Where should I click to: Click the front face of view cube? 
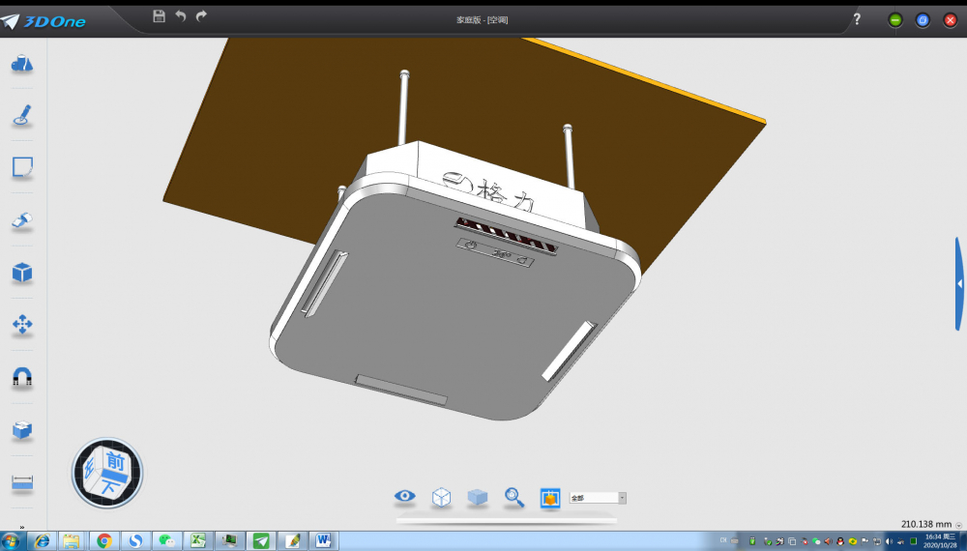click(x=116, y=462)
